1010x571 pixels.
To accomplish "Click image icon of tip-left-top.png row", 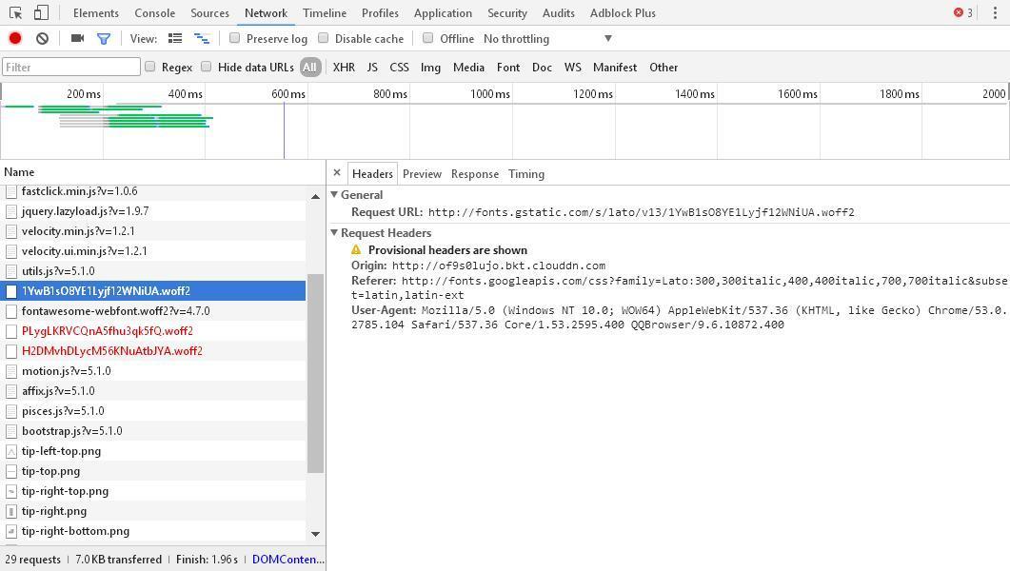I will click(x=11, y=451).
